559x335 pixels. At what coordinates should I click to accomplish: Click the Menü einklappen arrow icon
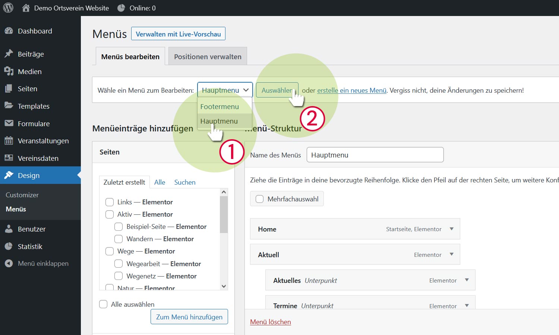click(9, 264)
